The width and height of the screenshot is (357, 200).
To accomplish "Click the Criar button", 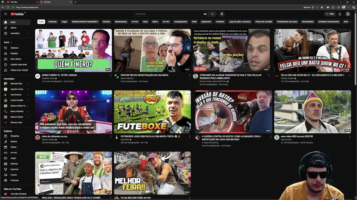I will tap(330, 14).
